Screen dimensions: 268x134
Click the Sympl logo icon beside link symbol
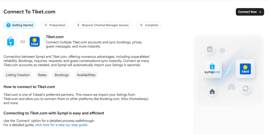11,42
